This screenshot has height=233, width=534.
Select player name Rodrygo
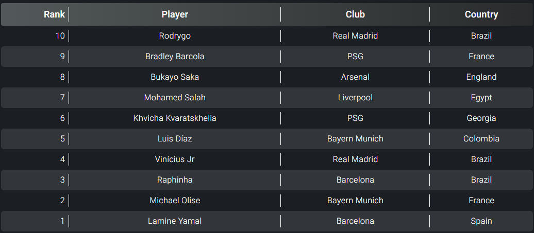click(175, 36)
